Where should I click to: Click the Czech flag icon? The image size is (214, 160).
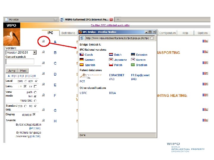coord(82,55)
